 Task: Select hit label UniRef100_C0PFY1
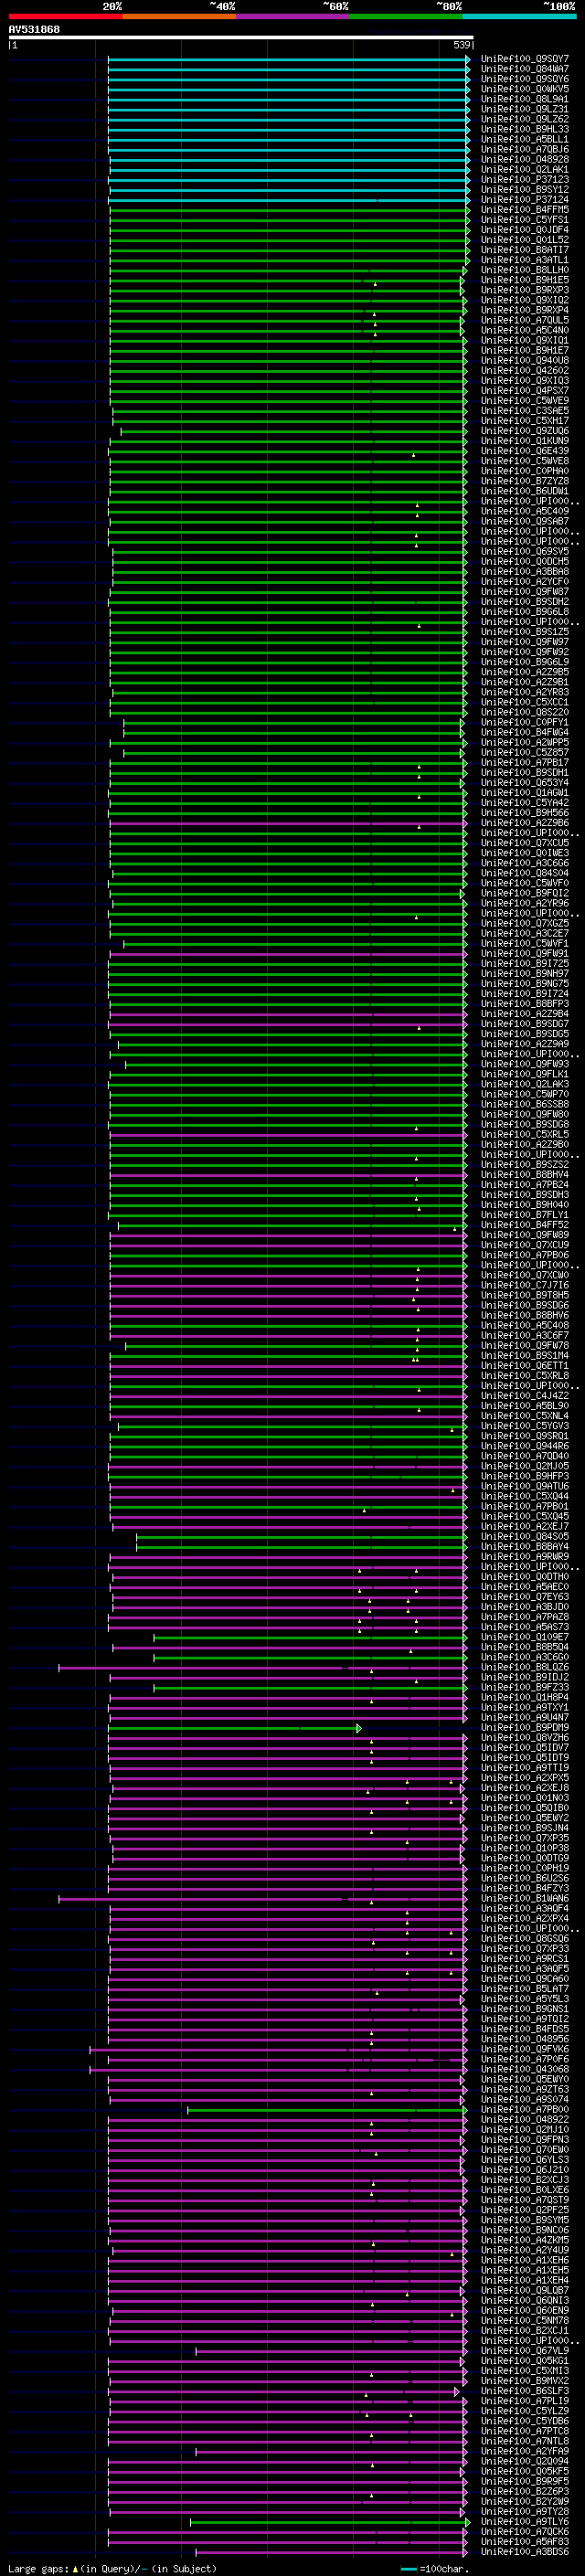click(524, 723)
